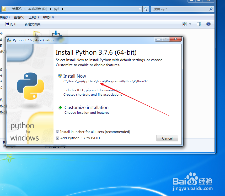225x196 pixels.
Task: Expand arrow after py3 in breadcrumb
Action: point(63,9)
